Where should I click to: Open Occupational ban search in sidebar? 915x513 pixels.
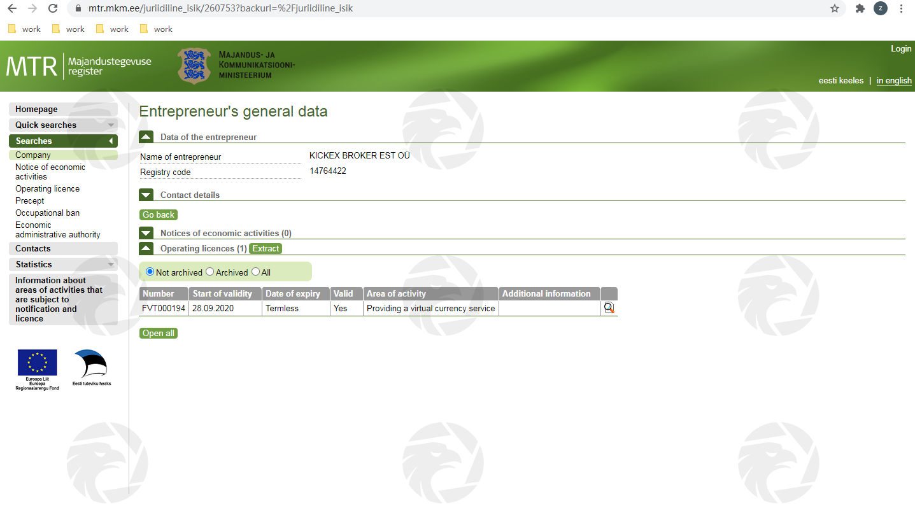[47, 213]
